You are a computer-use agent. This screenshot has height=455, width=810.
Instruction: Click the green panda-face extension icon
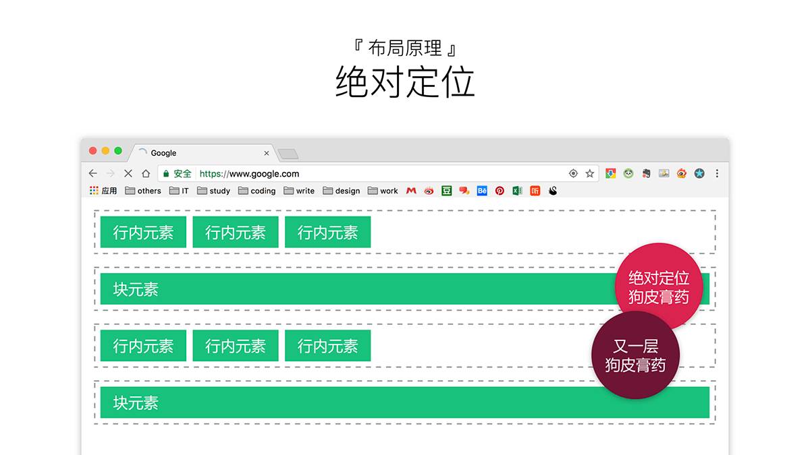point(628,173)
